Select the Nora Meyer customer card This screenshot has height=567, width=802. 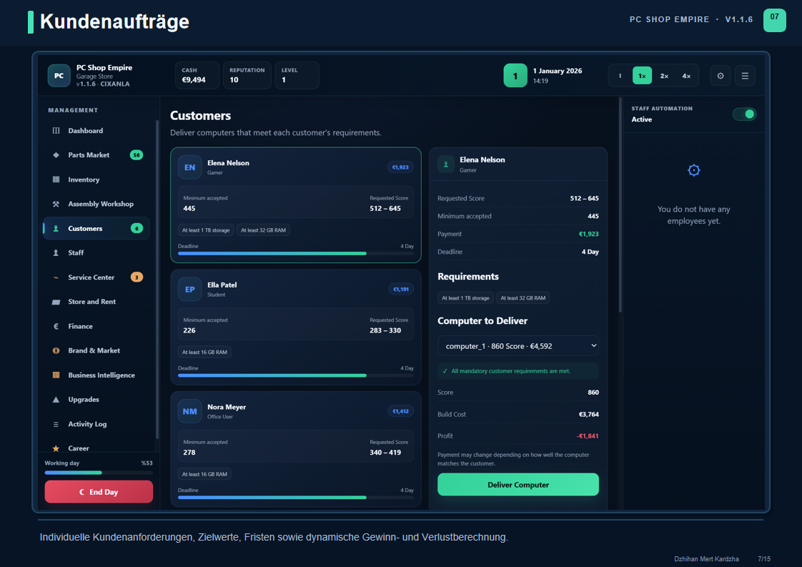296,449
